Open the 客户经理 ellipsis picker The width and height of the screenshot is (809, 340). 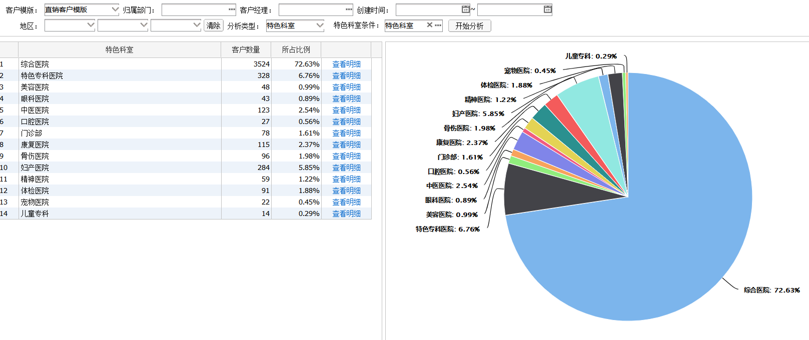(x=349, y=9)
